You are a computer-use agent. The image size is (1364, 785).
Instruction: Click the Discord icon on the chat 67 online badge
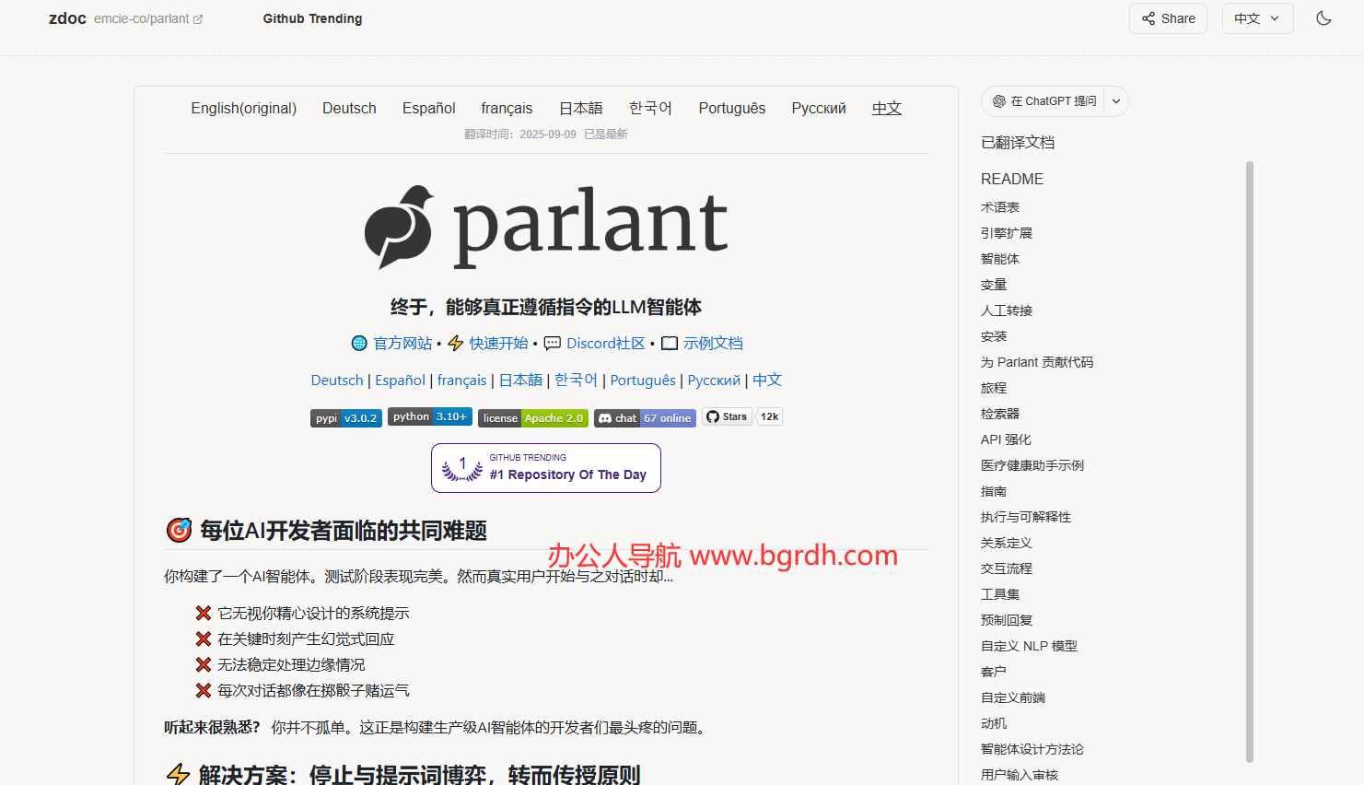click(604, 416)
